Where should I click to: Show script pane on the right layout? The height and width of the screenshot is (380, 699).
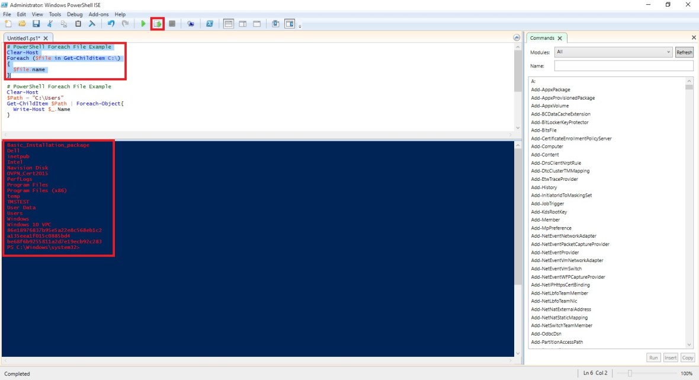click(243, 24)
